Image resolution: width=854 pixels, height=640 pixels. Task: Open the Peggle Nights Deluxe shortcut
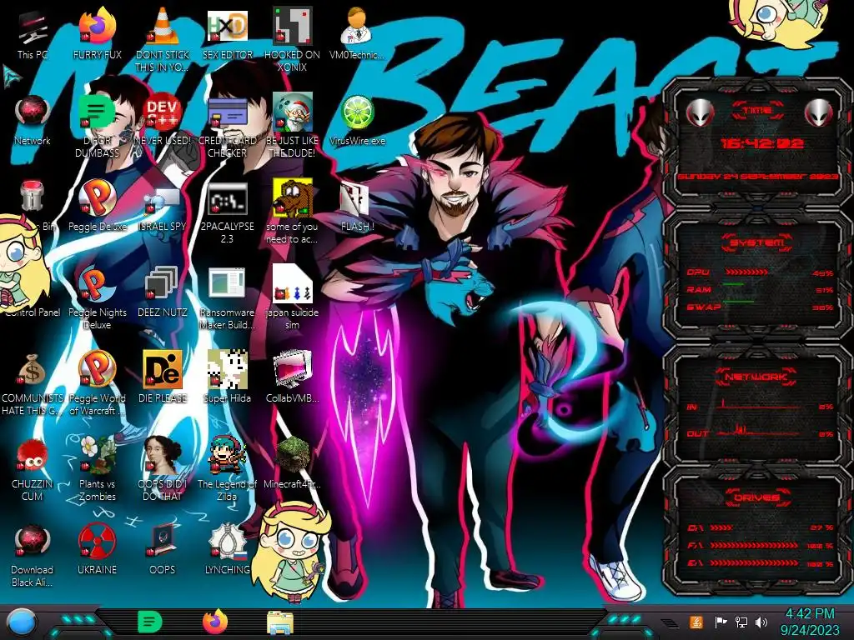(97, 298)
